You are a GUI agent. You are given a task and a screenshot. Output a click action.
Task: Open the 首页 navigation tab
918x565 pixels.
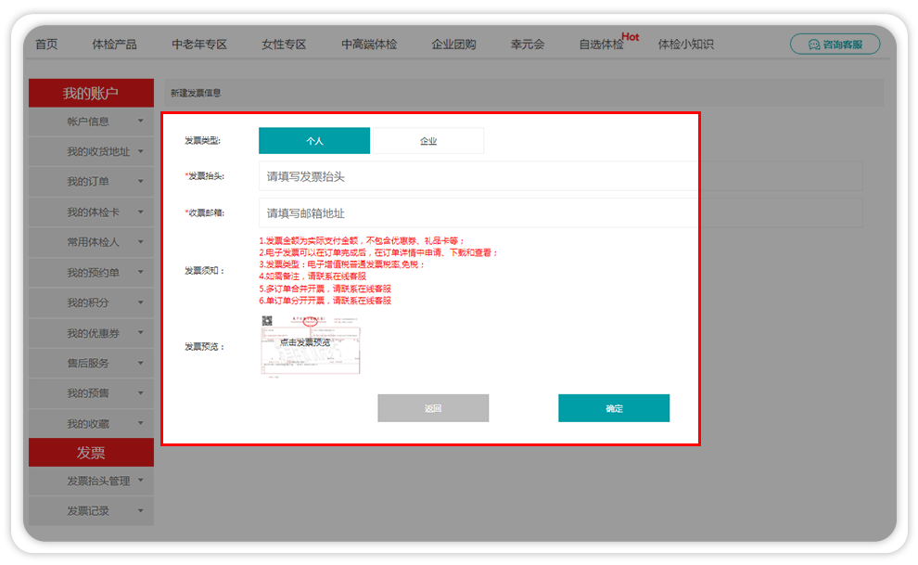click(x=46, y=45)
